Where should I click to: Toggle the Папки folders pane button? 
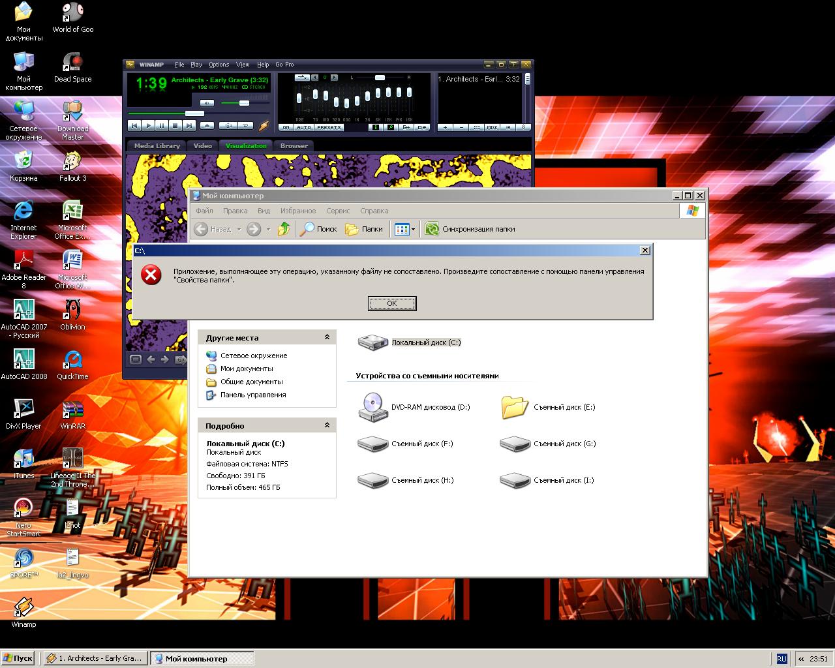point(364,229)
